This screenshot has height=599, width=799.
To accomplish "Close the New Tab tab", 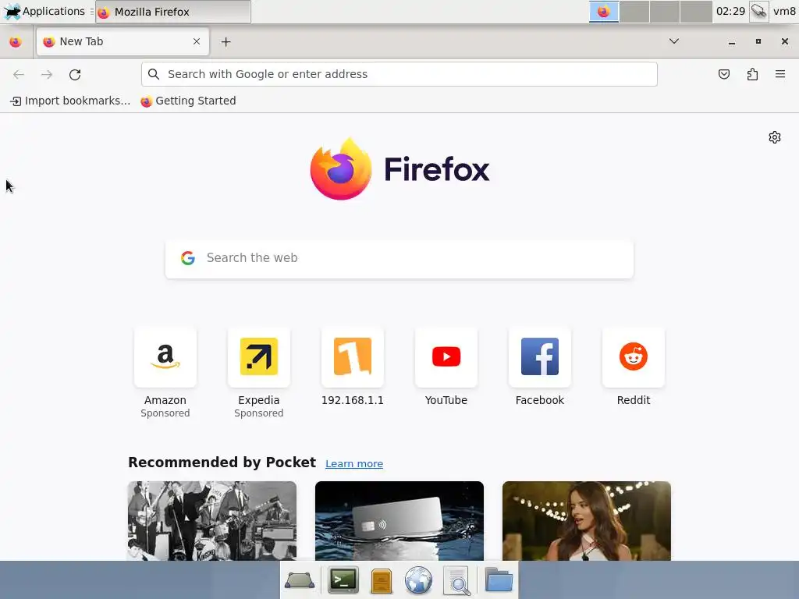I will [197, 41].
